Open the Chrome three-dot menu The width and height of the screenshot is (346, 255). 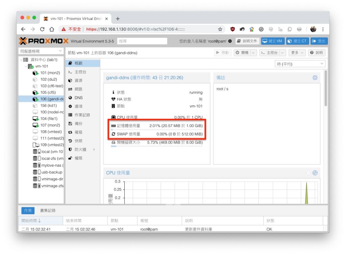pos(323,29)
